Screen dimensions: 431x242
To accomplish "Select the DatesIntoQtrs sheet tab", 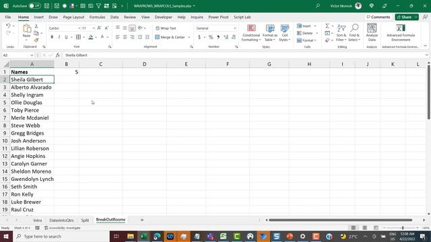I will click(x=61, y=220).
